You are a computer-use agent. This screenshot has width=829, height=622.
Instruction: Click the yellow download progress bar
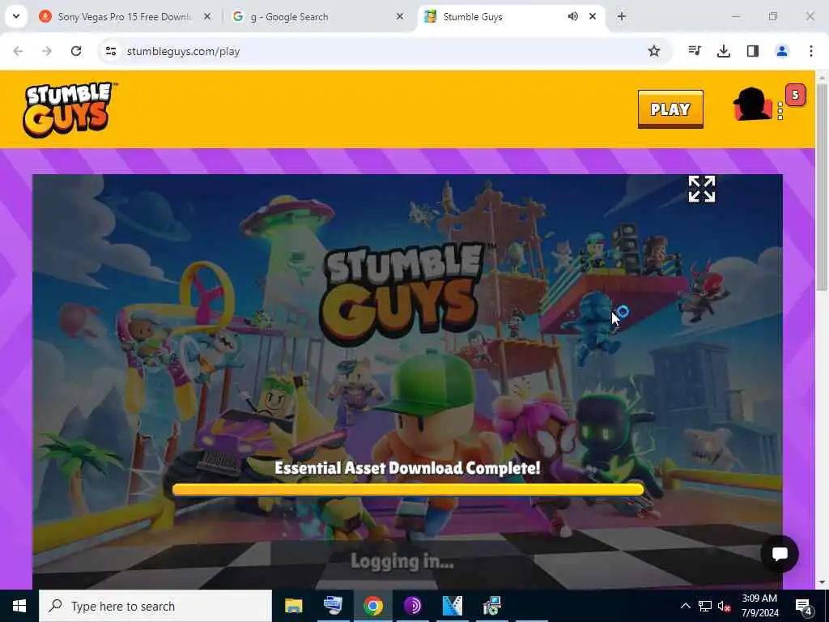[408, 490]
